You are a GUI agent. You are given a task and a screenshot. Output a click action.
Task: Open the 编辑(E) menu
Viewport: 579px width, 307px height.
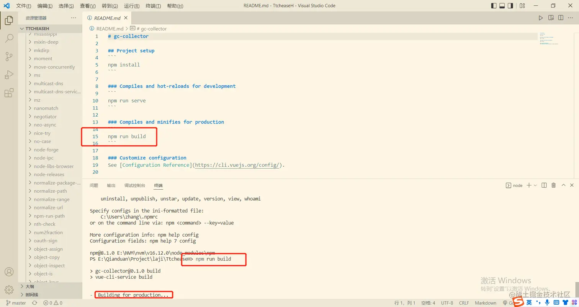tap(45, 6)
